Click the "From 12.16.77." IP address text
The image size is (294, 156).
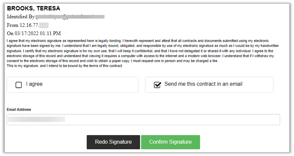tap(23, 25)
